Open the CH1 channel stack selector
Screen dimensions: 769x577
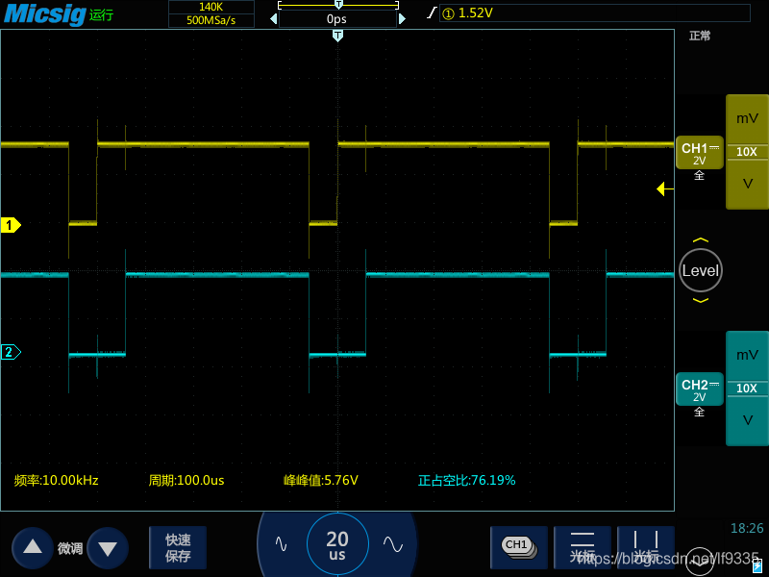519,547
